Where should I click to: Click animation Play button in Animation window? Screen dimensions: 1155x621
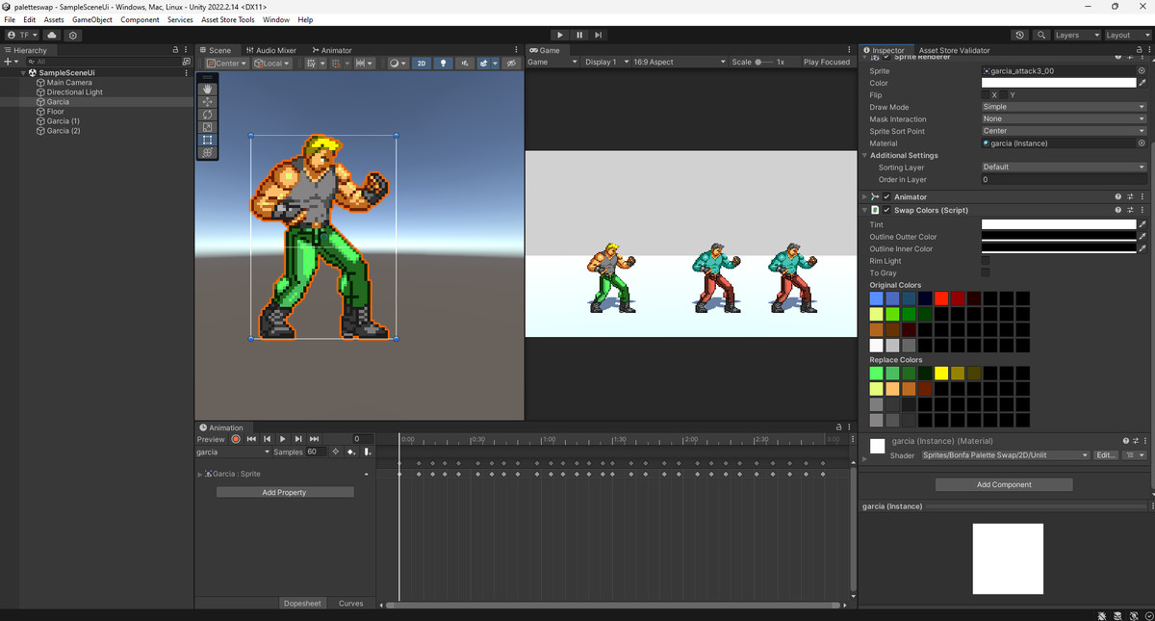pos(283,439)
